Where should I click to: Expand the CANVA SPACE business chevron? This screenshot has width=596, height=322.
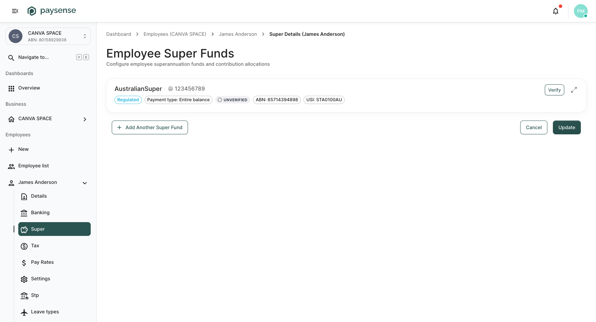click(85, 119)
